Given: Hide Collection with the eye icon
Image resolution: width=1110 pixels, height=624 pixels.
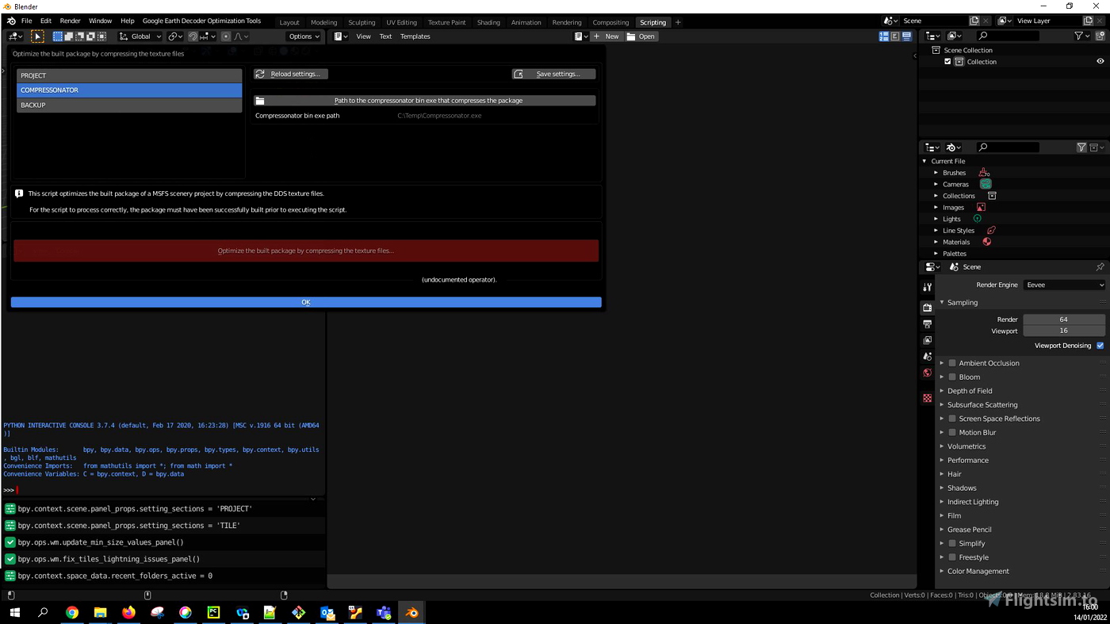Looking at the screenshot, I should coord(1100,62).
